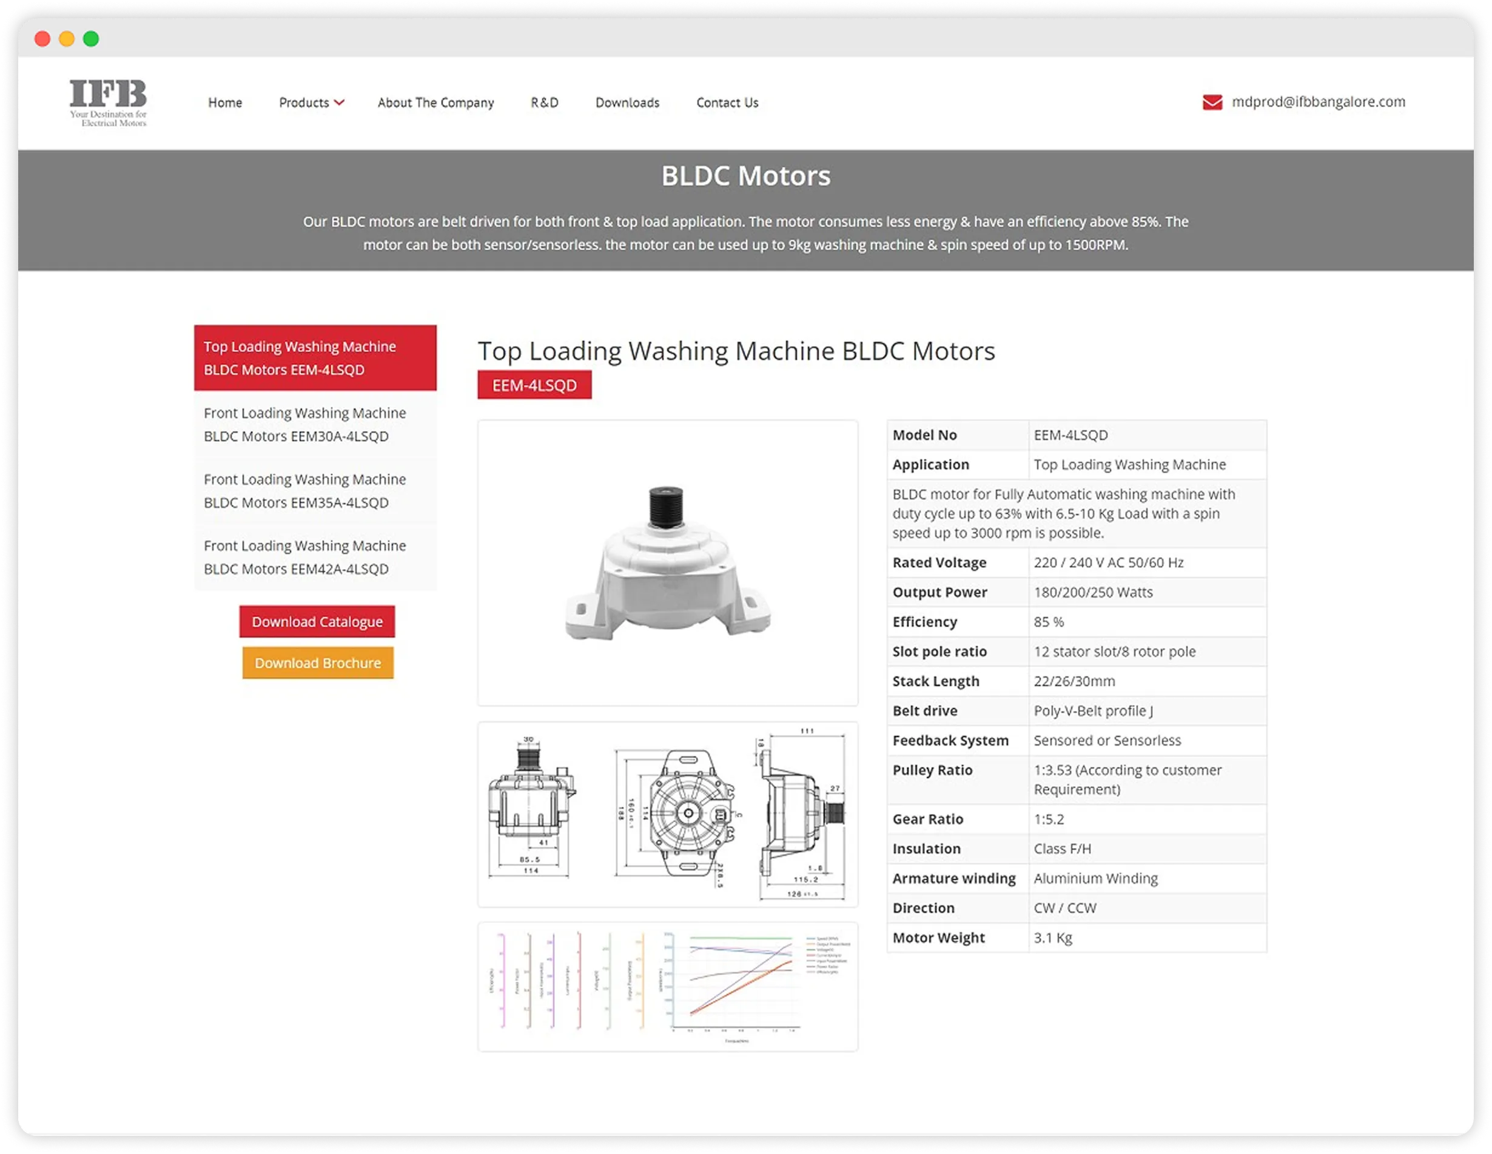Viewport: 1492px width, 1154px height.
Task: Click the red EEM-4LSQD model badge
Action: pos(534,385)
